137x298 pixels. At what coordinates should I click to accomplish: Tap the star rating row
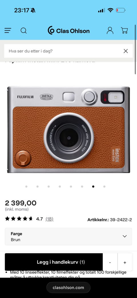click(19, 219)
